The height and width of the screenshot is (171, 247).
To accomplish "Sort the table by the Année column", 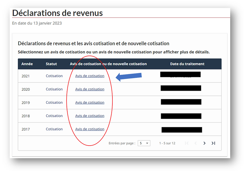I will coord(27,64).
